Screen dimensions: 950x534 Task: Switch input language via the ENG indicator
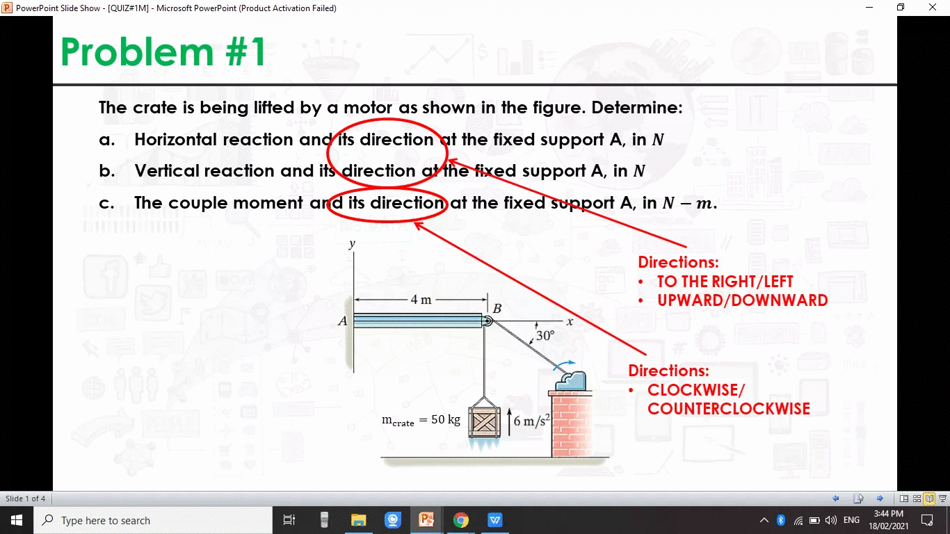tap(851, 519)
